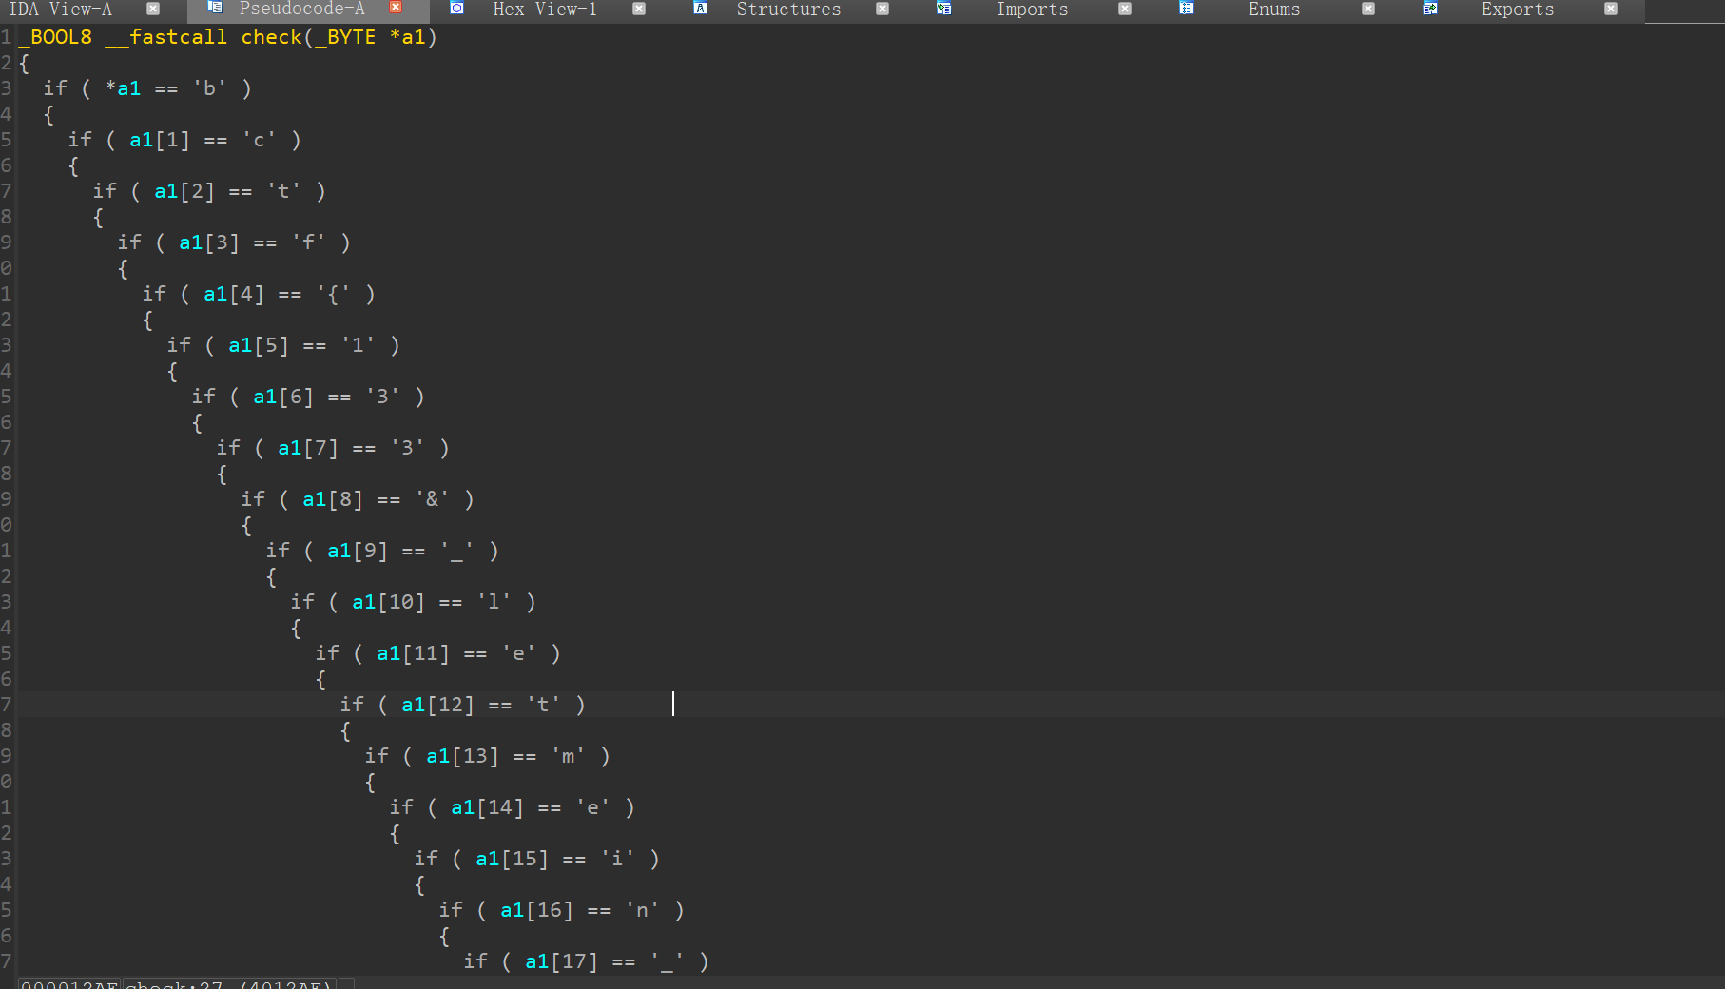Click the Pseudocode-A tab icon
Screen dimensions: 1725x989
pos(215,8)
